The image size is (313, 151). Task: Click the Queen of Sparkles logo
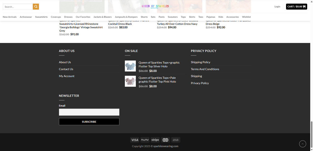[155, 6]
